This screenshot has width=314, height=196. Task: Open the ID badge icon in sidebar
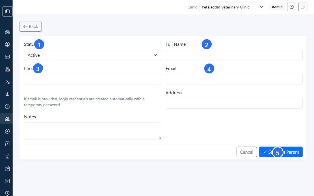pos(7,94)
